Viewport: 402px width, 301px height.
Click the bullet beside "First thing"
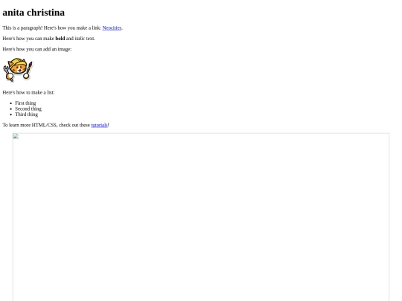pyautogui.click(x=10, y=103)
